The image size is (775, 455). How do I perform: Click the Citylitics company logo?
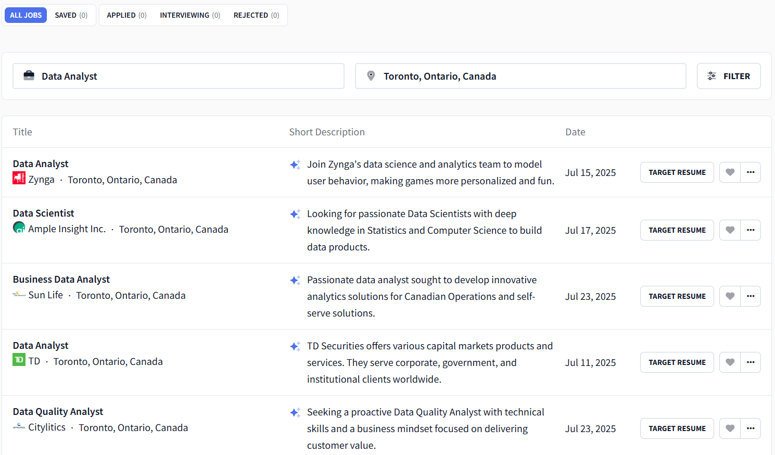[19, 426]
